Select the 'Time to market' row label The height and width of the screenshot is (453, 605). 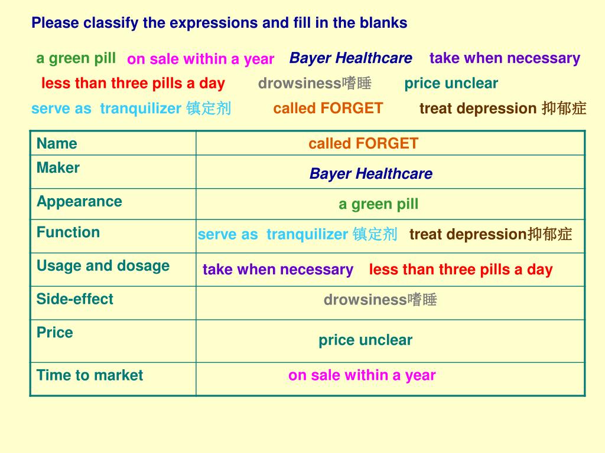pyautogui.click(x=90, y=375)
